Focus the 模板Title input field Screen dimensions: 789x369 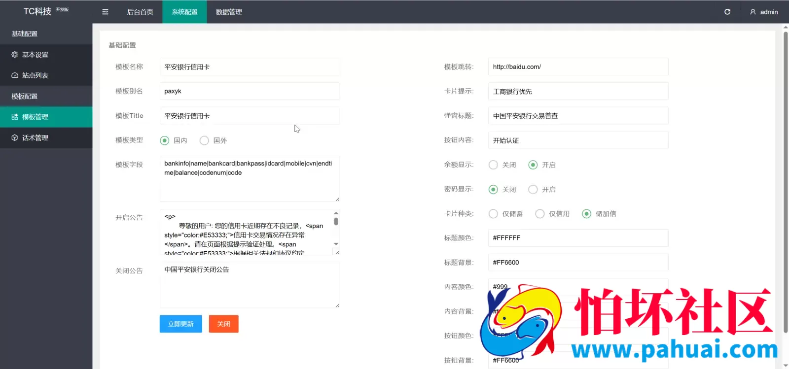pos(250,116)
